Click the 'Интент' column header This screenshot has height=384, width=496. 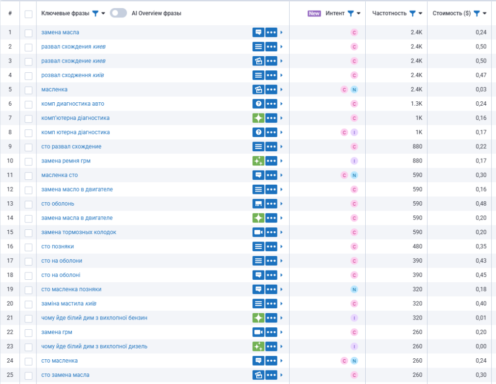335,14
